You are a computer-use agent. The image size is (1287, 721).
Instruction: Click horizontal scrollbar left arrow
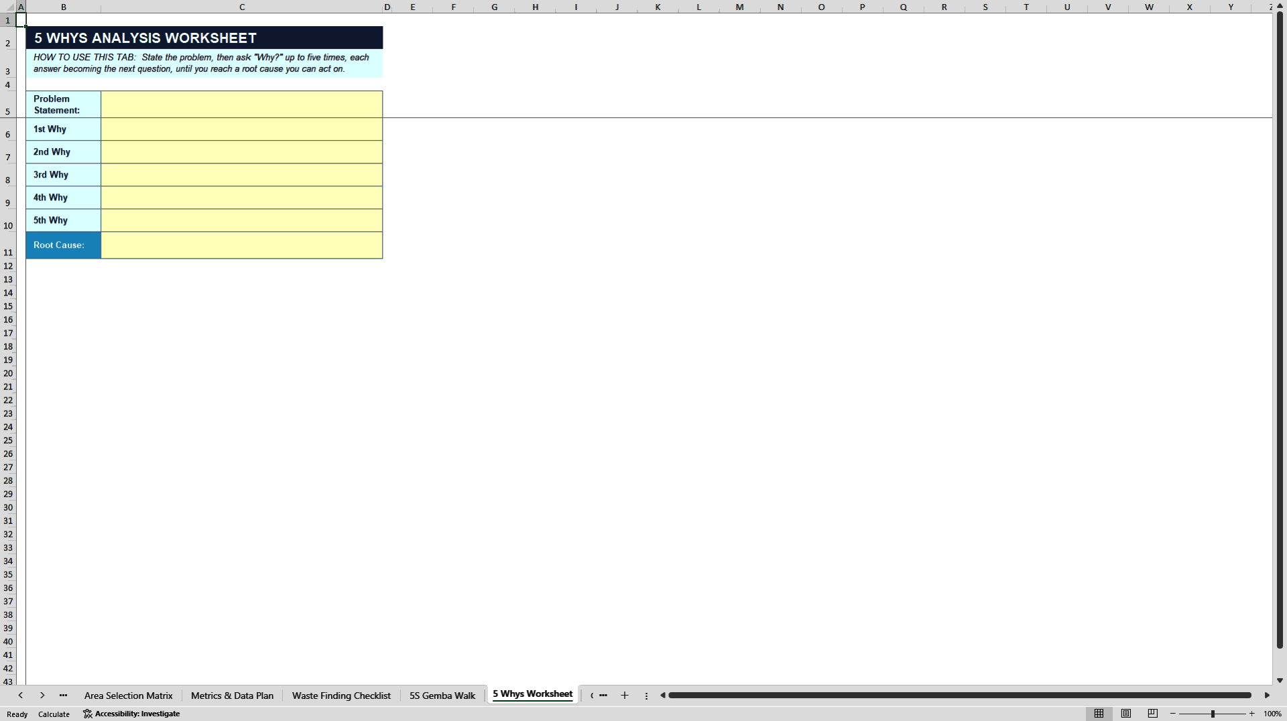[662, 696]
